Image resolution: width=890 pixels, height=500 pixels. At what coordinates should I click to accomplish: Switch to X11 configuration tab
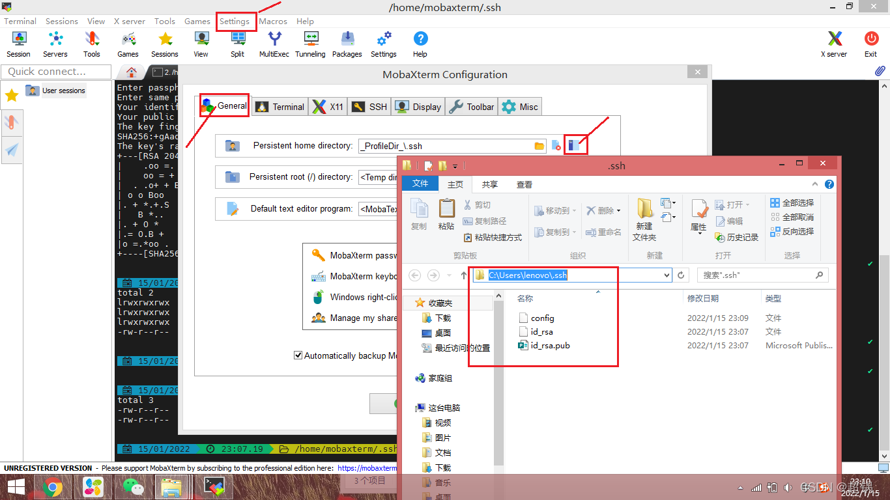coord(328,107)
